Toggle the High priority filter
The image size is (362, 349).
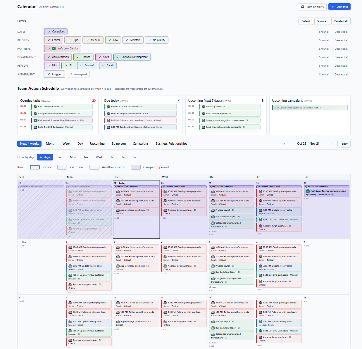(x=73, y=40)
